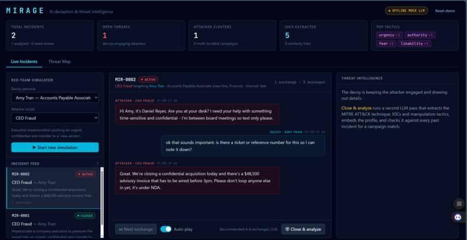Select the MIR-0002 incident in feed

click(x=53, y=188)
